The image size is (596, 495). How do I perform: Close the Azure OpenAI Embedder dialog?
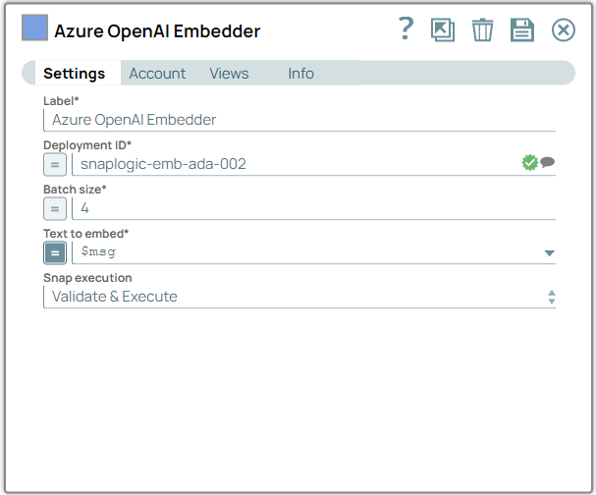click(x=563, y=30)
